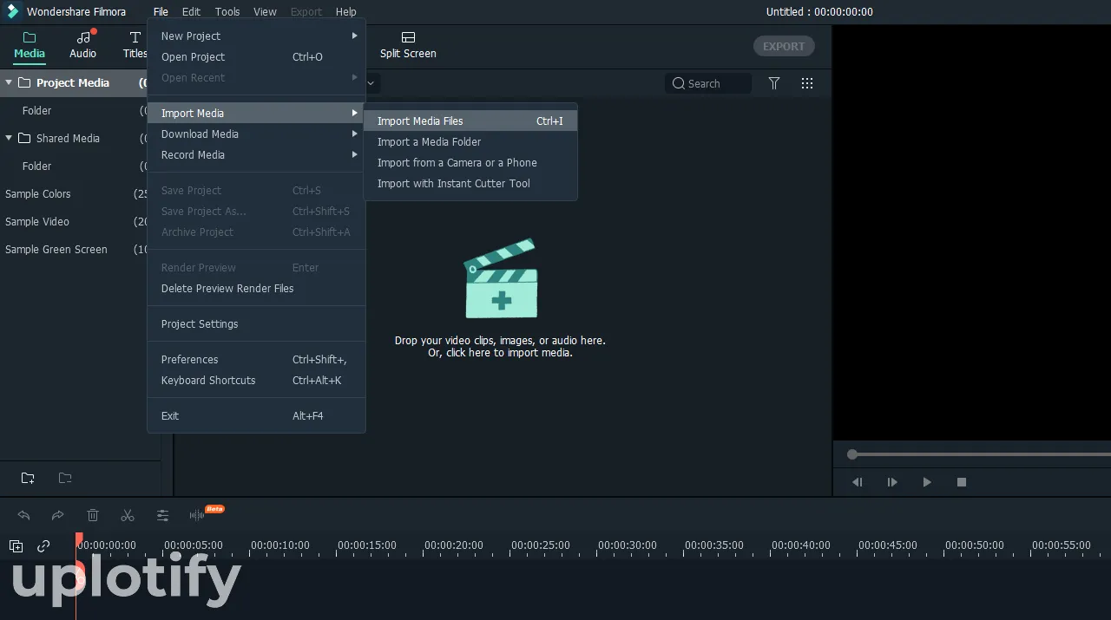Collapse the Project Media tree
This screenshot has height=620, width=1111.
[9, 82]
